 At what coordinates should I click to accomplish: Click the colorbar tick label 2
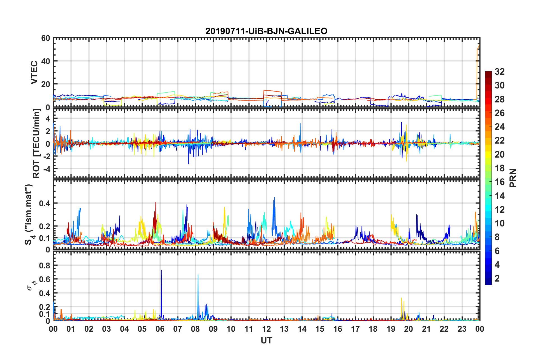pos(497,278)
